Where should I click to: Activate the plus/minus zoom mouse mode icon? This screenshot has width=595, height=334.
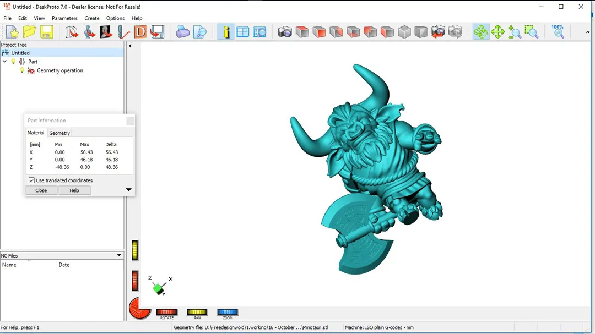[515, 32]
